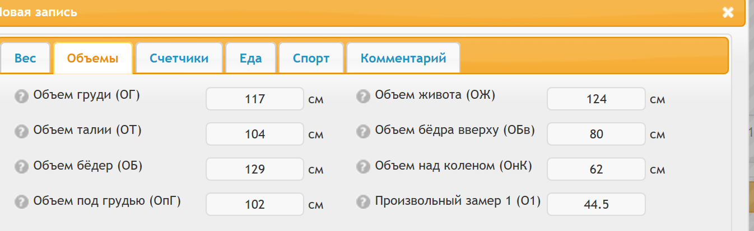Open the Комментарий tab
This screenshot has width=754, height=231.
(403, 58)
